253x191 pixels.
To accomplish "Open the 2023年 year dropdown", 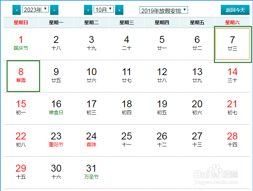I will tap(36, 9).
